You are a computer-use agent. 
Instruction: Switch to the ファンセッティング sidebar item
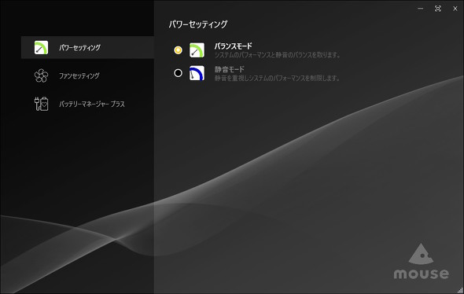point(87,75)
